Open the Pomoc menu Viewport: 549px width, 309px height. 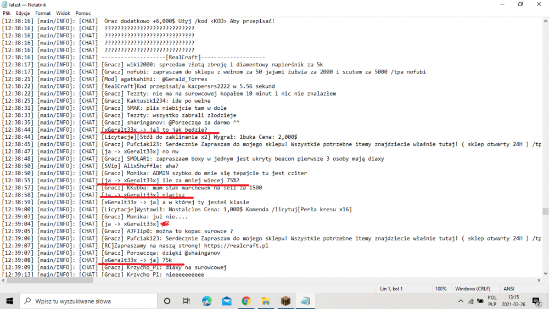coord(83,13)
